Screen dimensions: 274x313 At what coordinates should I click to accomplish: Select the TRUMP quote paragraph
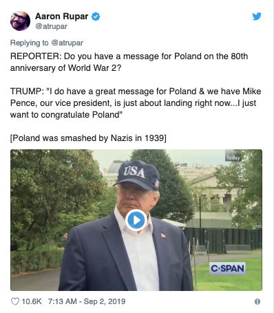coord(136,103)
